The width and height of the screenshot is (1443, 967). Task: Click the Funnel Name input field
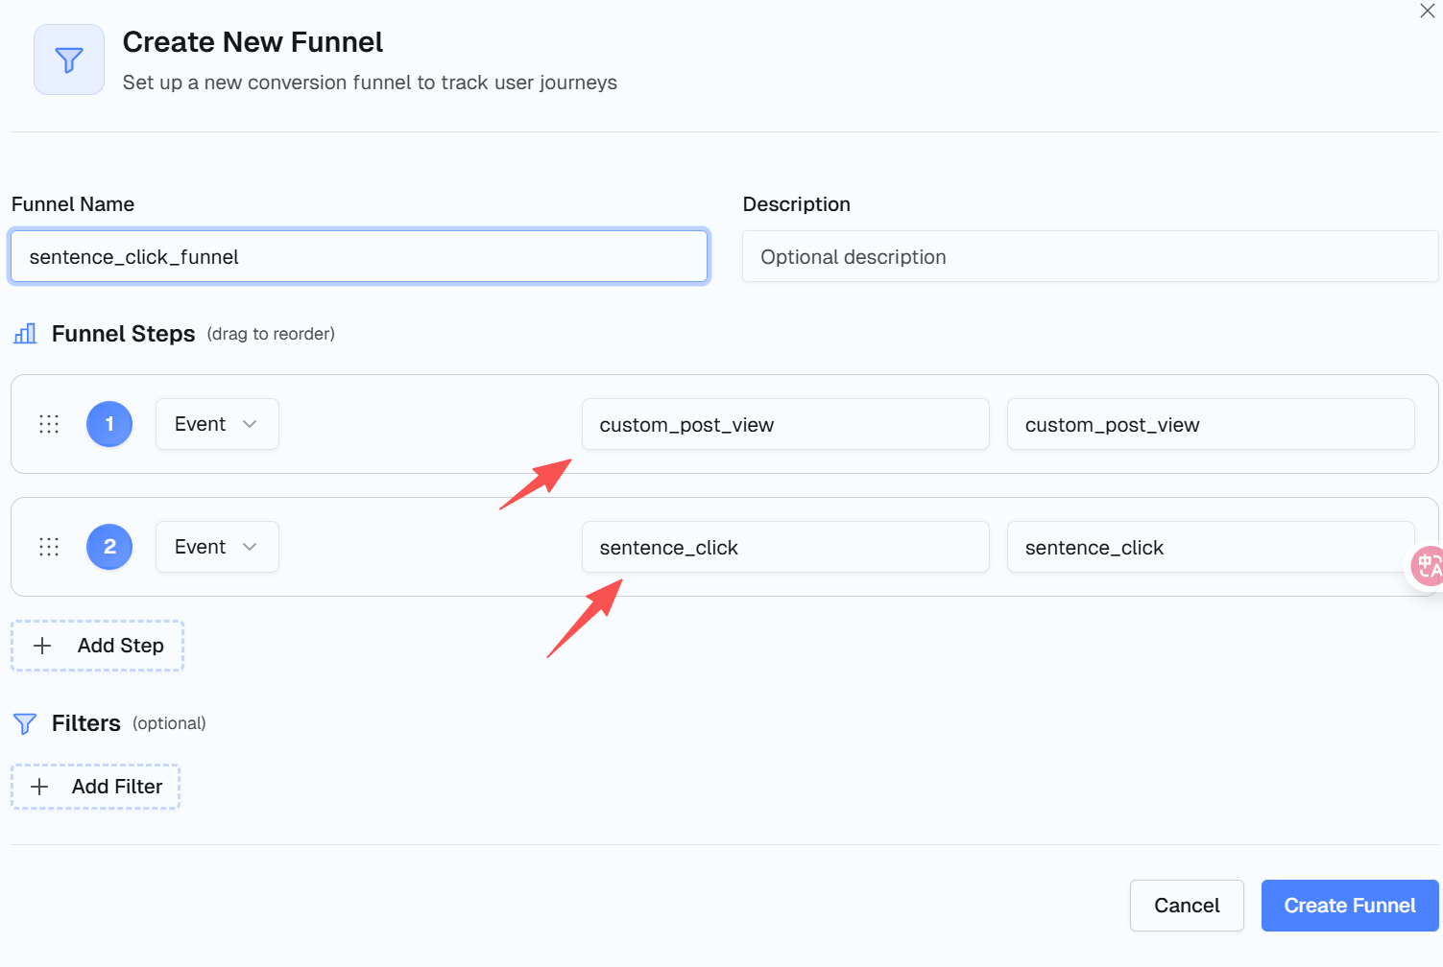pyautogui.click(x=359, y=256)
